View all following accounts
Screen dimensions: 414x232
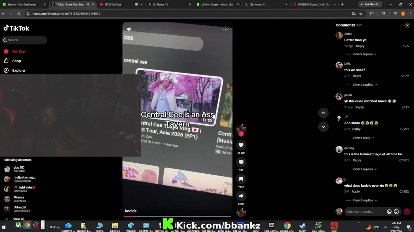click(x=18, y=219)
